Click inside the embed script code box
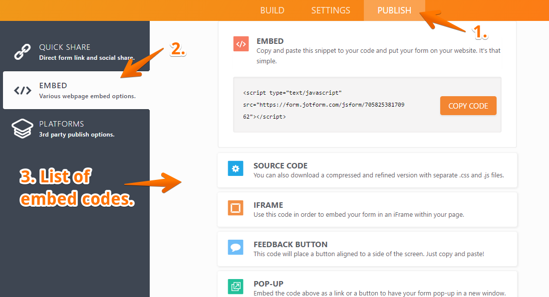549x297 pixels. [329, 105]
